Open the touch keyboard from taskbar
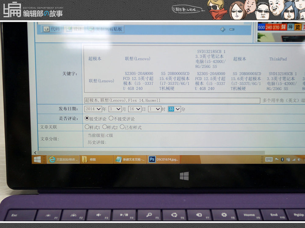 pos(269,159)
